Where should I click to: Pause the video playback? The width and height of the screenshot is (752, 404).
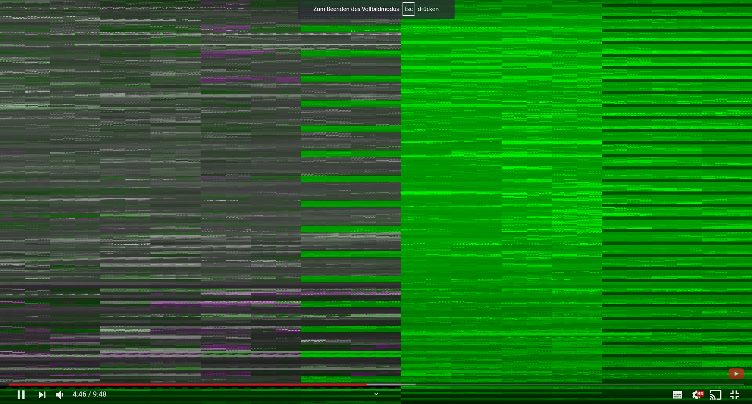point(21,395)
